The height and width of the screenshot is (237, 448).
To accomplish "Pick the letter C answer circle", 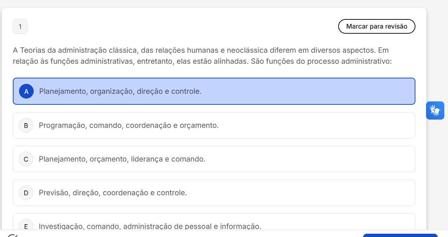I will coord(26,159).
